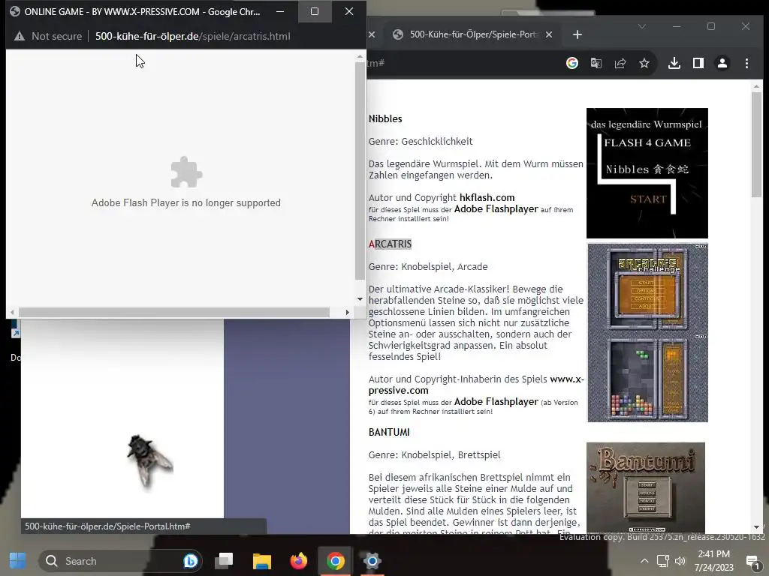Select the 500-Kühe-für-Ölper/Spiele-Portal tab
The image size is (769, 576).
473,34
